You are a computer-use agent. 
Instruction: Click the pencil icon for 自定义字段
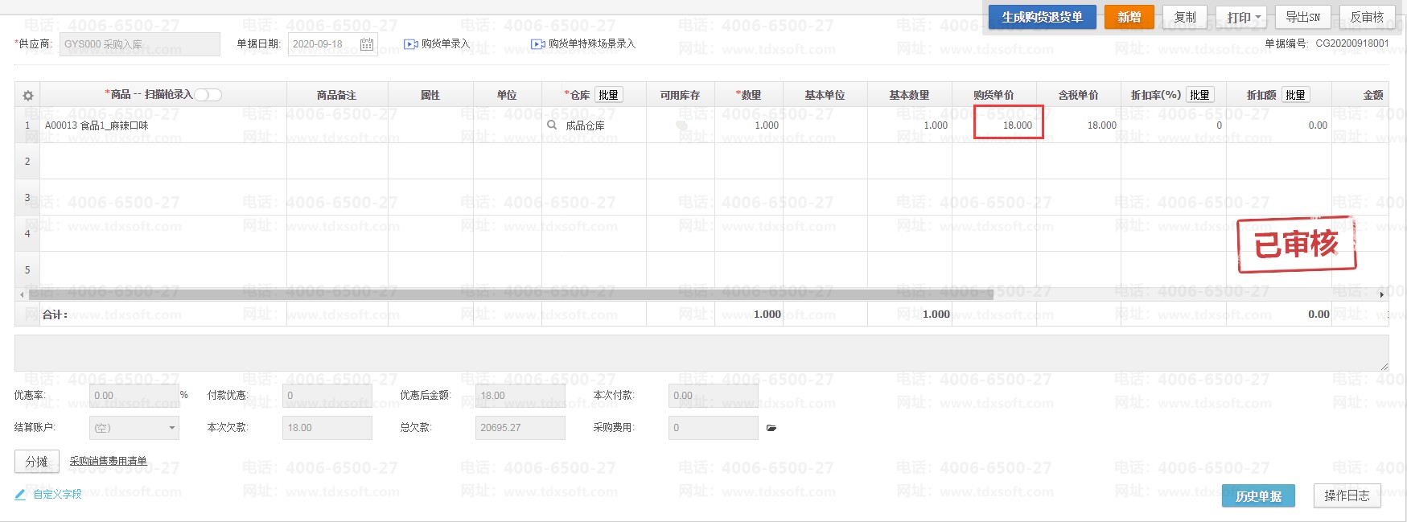pyautogui.click(x=20, y=494)
